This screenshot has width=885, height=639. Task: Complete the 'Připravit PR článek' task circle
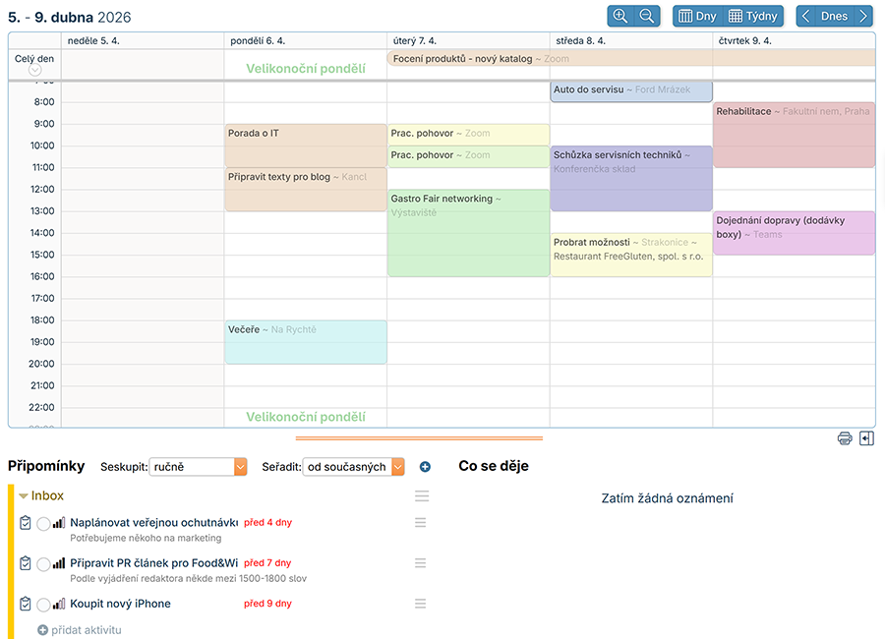click(43, 564)
